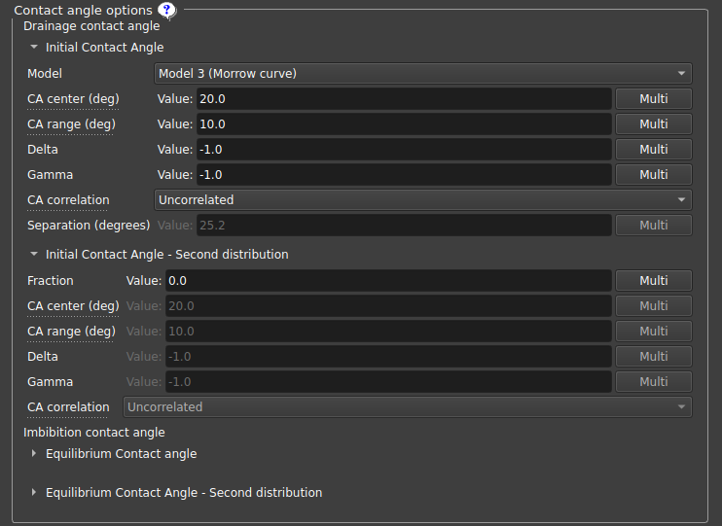
Task: Click the CA range value field showing 10.0
Action: pos(403,124)
